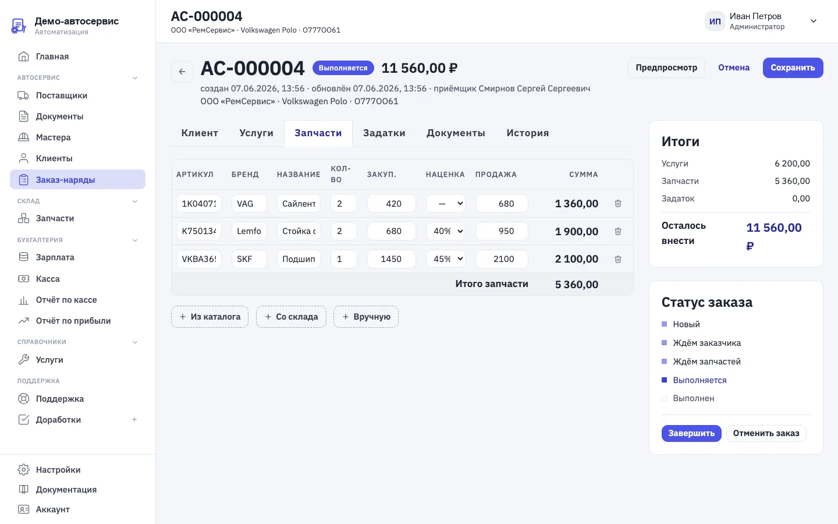Click the Сохранить button

(793, 68)
